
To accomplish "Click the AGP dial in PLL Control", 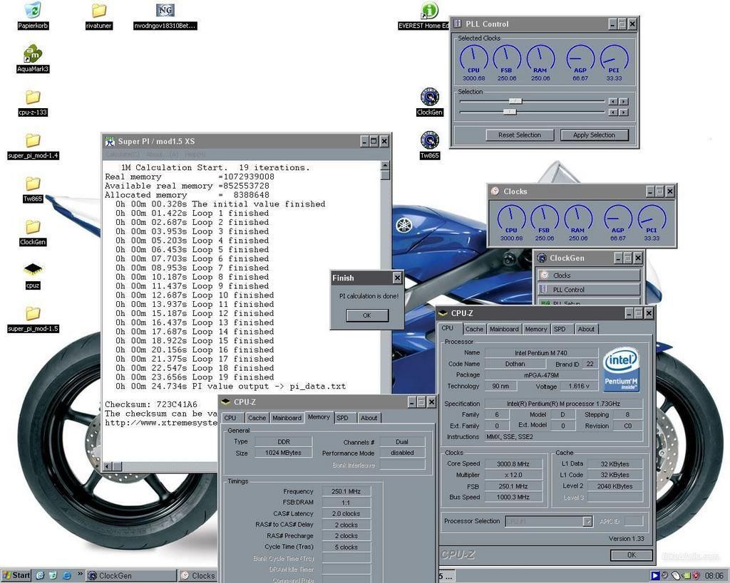I will [580, 60].
